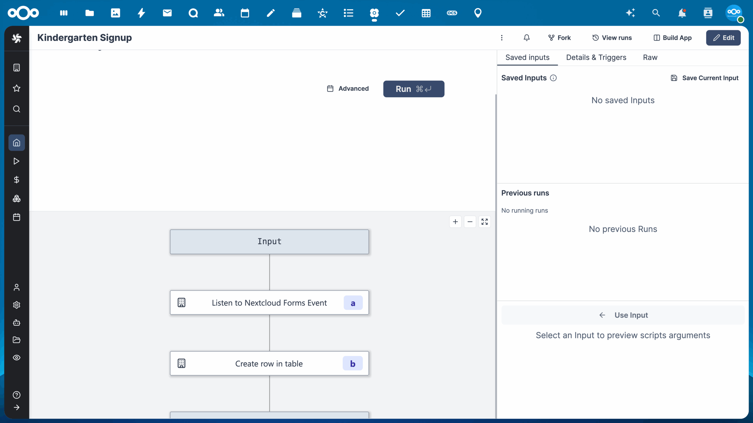Expand the left sidebar with arrow

(16, 407)
